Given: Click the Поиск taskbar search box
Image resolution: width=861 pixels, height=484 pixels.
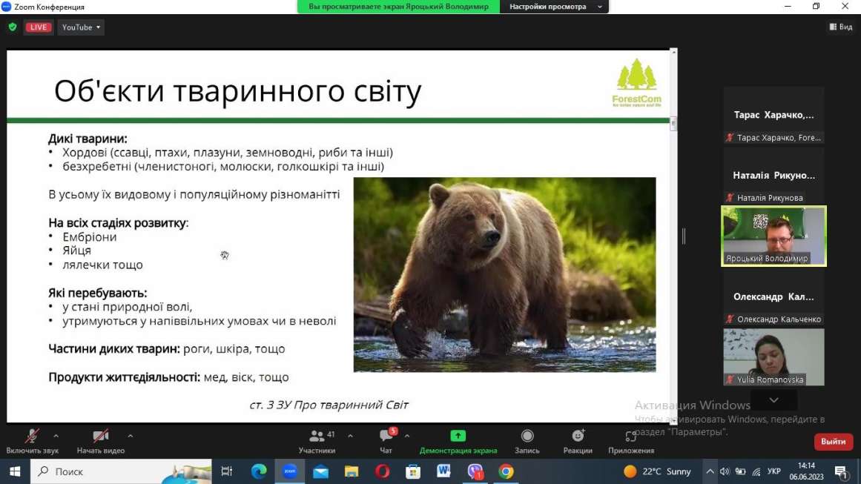Looking at the screenshot, I should (121, 471).
